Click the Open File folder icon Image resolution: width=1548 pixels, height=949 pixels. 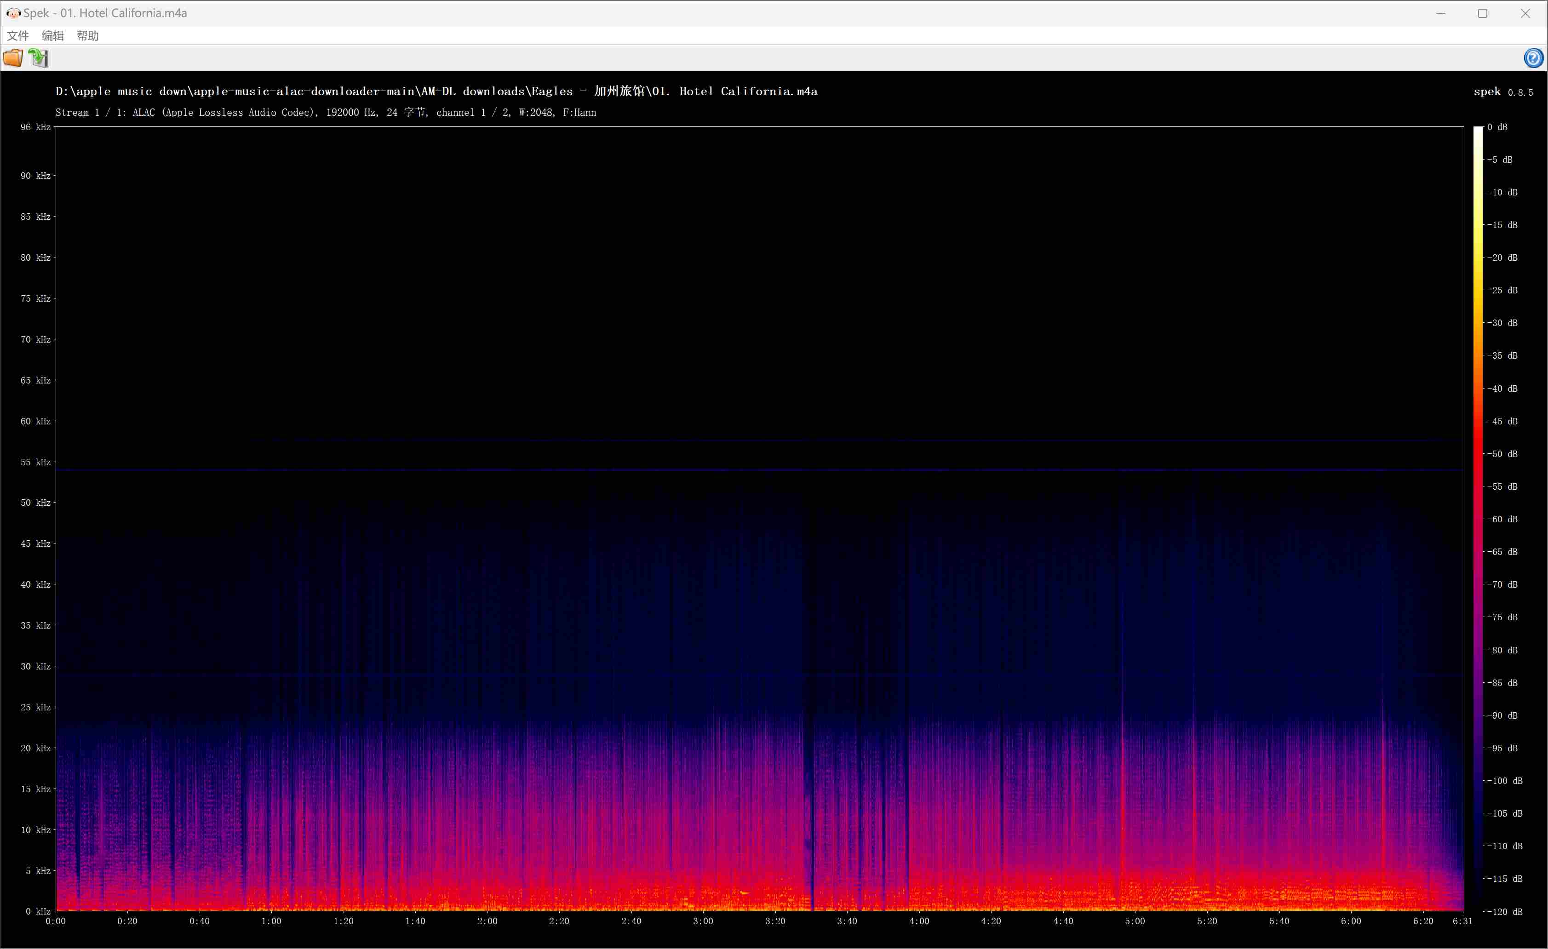(x=12, y=58)
